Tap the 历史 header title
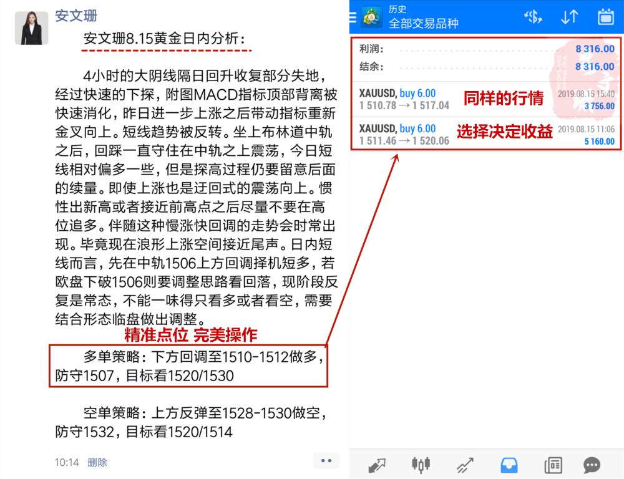The height and width of the screenshot is (479, 624). (x=397, y=9)
